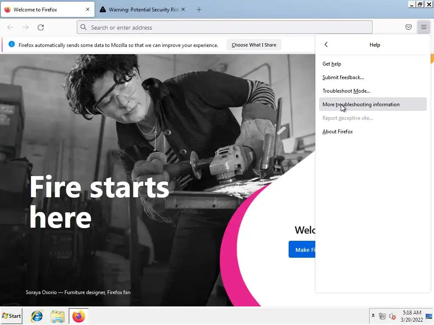The height and width of the screenshot is (325, 434).
Task: Switch to Welcome to Firefox tab
Action: click(47, 10)
